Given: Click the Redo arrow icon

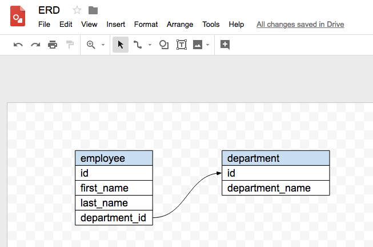Looking at the screenshot, I should coord(35,45).
